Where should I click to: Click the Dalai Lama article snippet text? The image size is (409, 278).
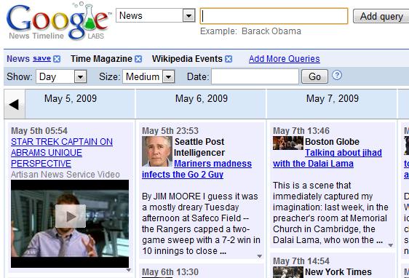point(330,213)
